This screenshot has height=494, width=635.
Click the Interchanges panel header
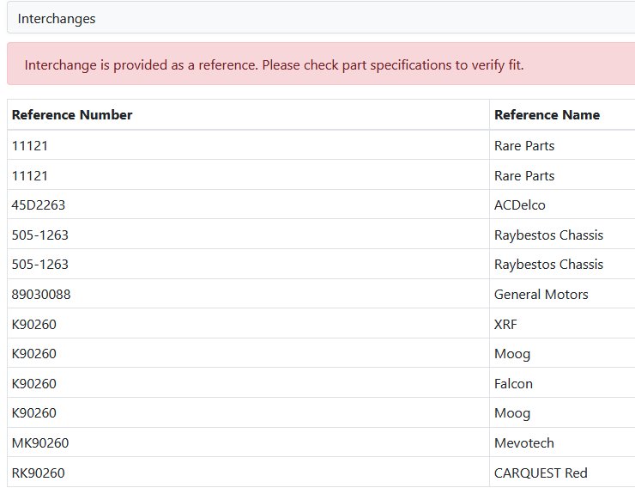click(321, 18)
